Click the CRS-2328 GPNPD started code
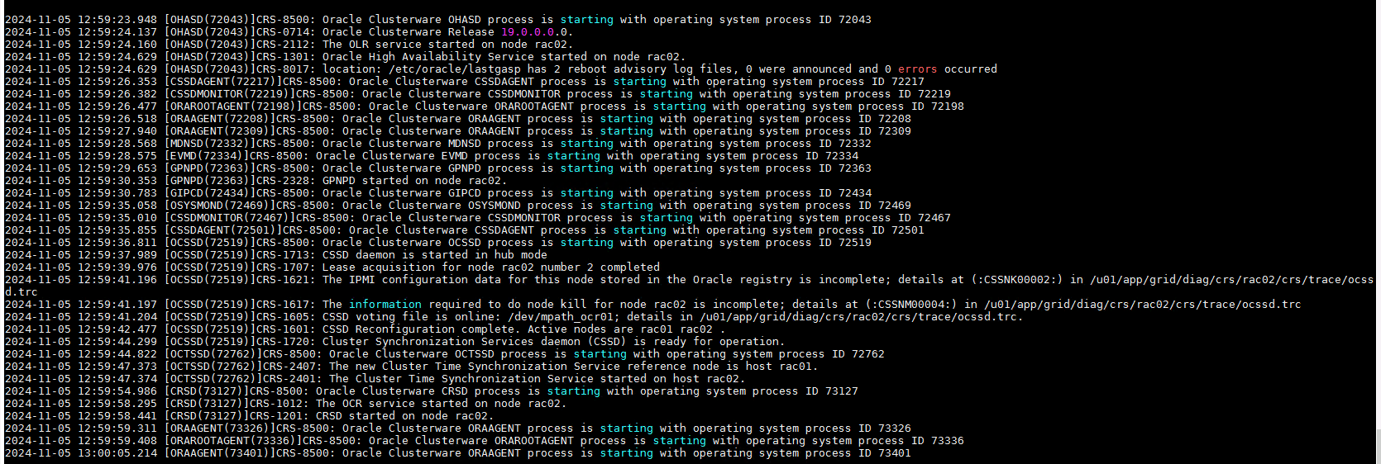The image size is (1381, 464). click(x=283, y=181)
